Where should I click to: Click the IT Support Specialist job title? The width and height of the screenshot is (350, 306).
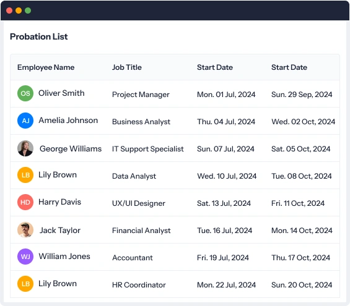[x=148, y=149]
